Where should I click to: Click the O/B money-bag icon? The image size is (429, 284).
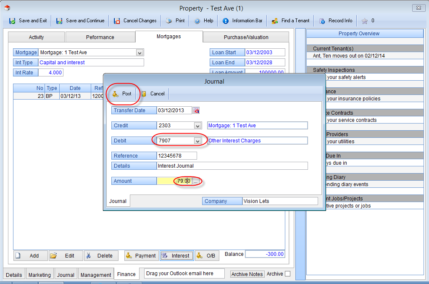click(x=200, y=255)
